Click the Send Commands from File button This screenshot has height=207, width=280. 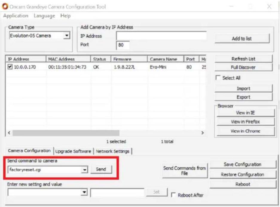click(185, 171)
